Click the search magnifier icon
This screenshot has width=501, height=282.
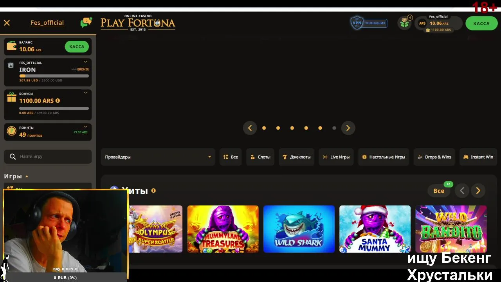(13, 156)
